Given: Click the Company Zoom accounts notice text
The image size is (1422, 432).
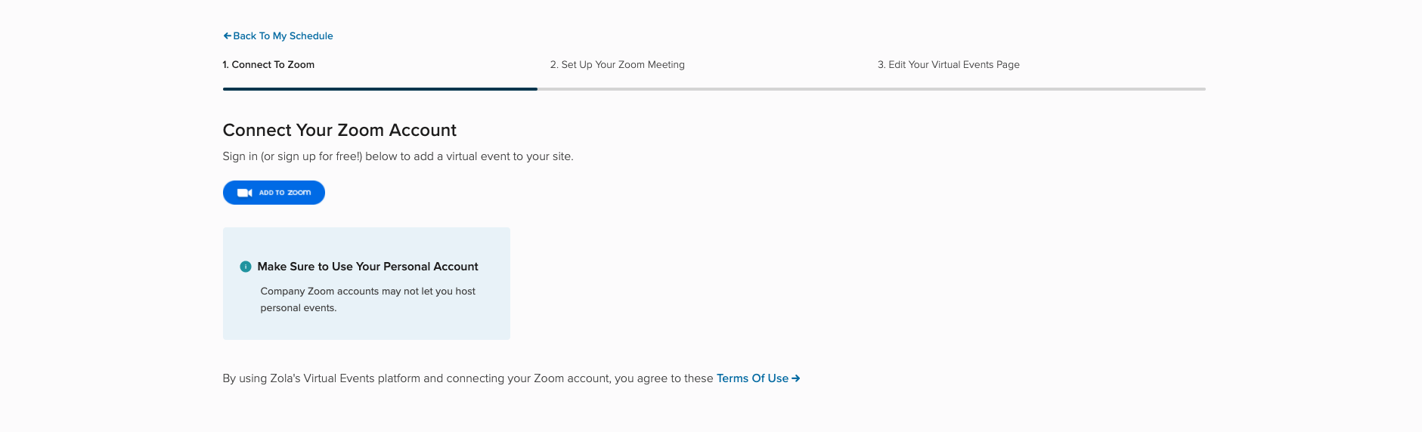Looking at the screenshot, I should [368, 299].
